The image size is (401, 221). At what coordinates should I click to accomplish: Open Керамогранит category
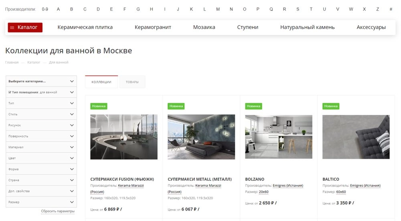[x=153, y=27]
